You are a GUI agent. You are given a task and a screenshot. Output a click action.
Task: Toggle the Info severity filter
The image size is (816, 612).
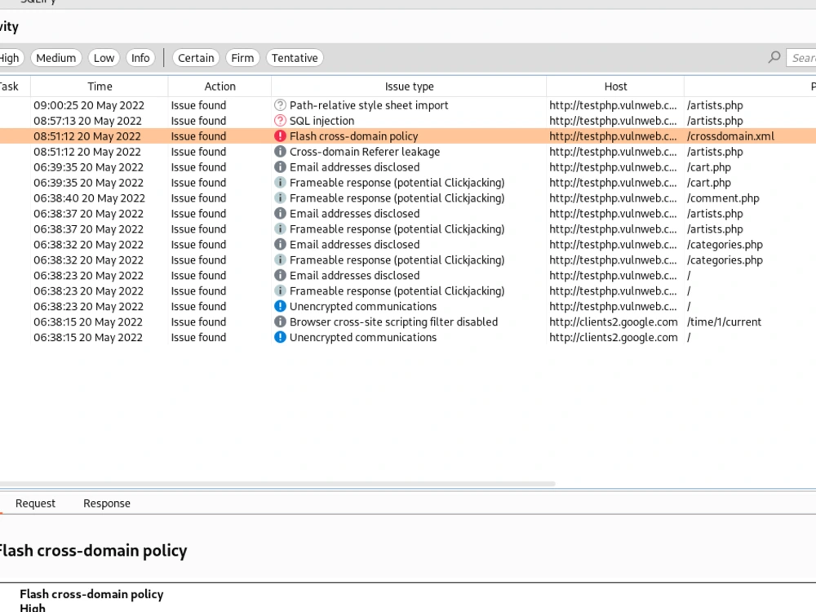(140, 58)
